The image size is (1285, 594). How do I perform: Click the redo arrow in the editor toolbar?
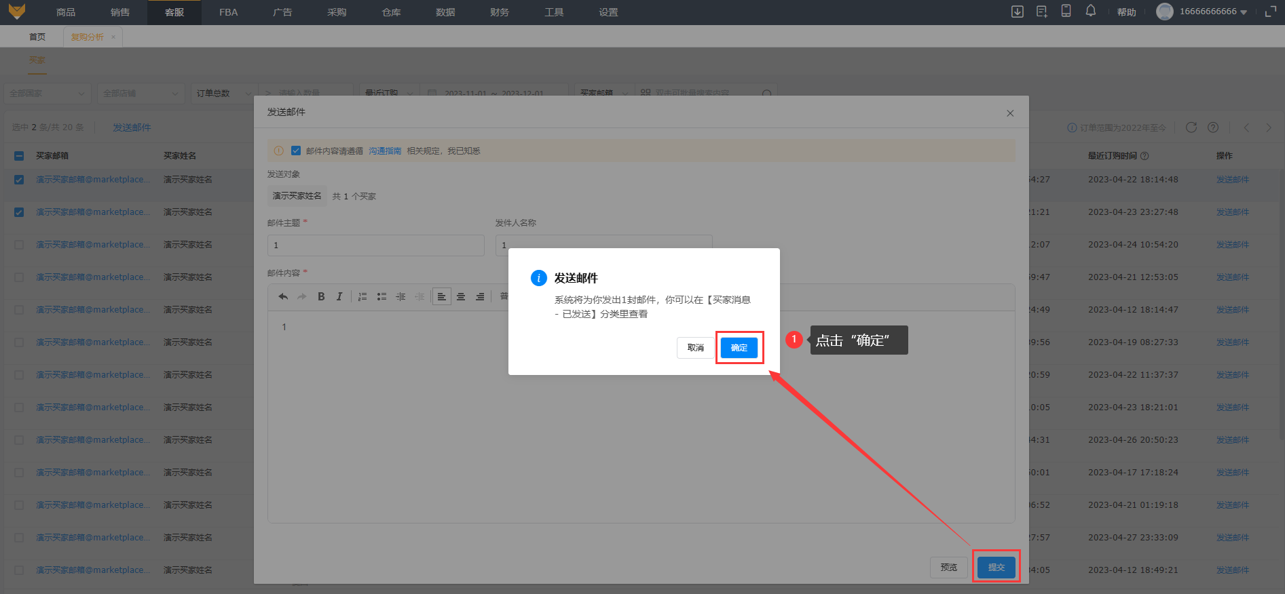(302, 296)
